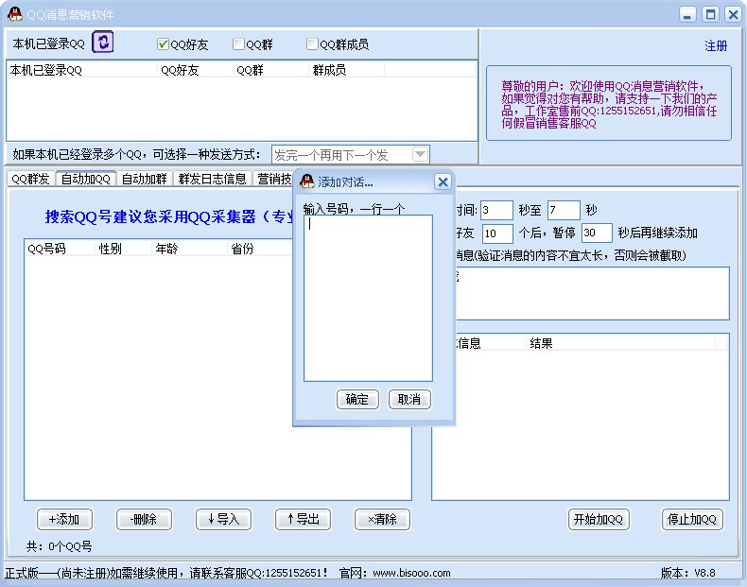Click the 群成员 column header
The width and height of the screenshot is (747, 587).
(347, 70)
